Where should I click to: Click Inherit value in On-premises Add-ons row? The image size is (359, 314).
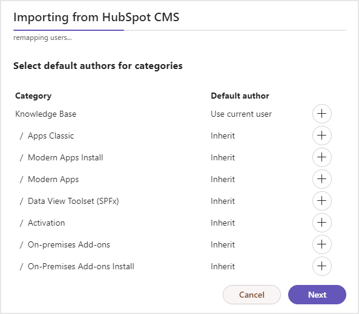point(223,244)
